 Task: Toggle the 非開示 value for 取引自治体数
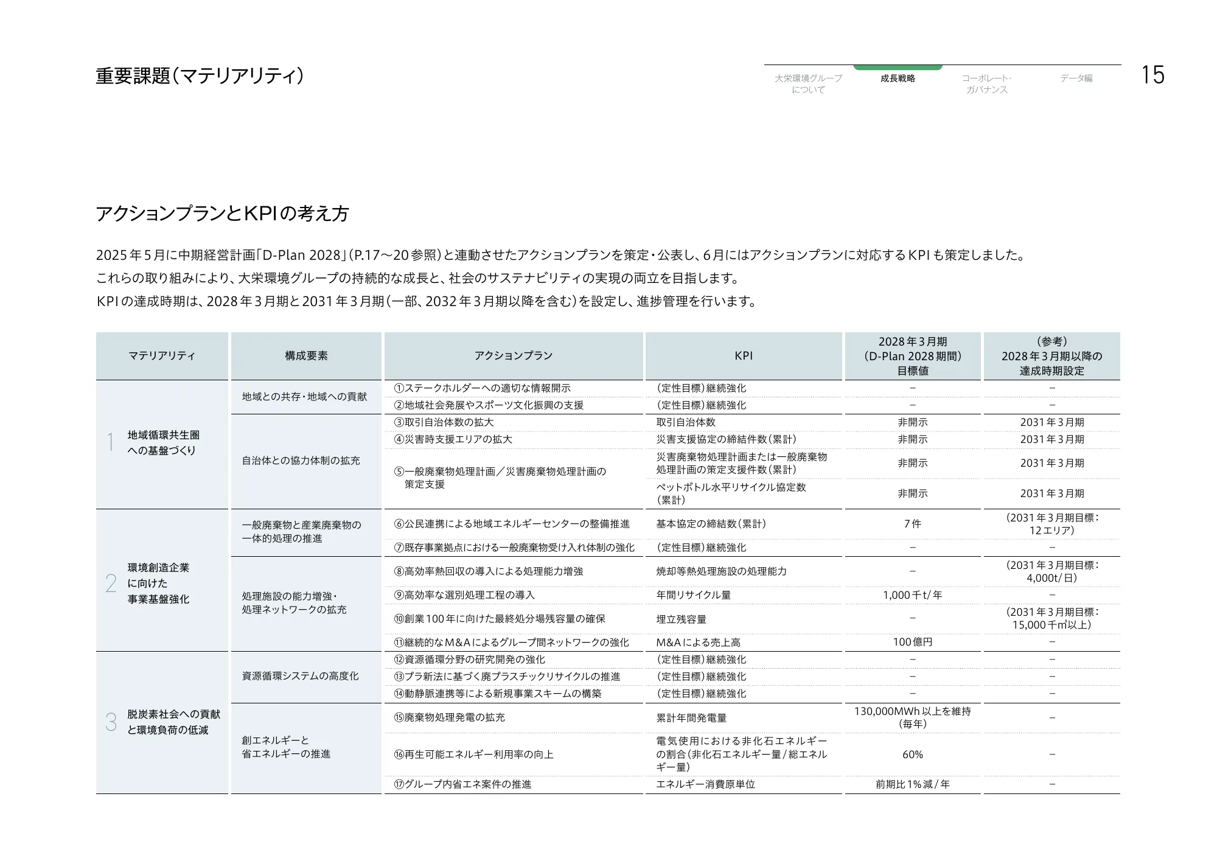click(913, 420)
